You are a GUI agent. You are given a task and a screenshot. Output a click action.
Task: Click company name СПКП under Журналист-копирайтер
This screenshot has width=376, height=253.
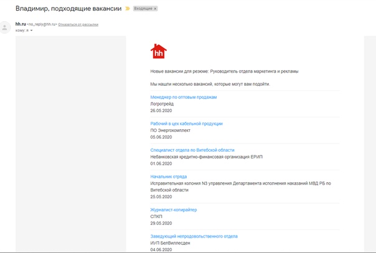pyautogui.click(x=156, y=216)
